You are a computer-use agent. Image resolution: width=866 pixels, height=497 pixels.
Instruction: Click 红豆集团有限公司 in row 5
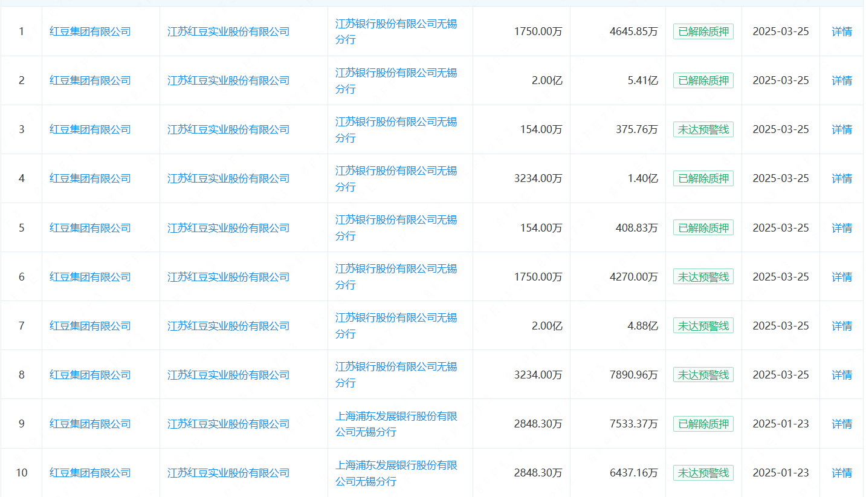coord(90,228)
